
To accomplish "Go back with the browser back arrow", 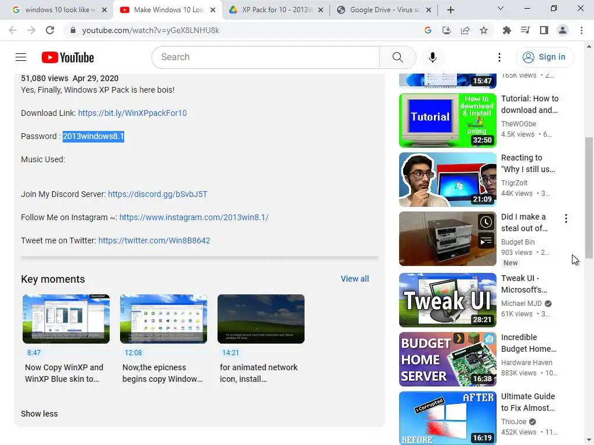I will click(x=13, y=30).
